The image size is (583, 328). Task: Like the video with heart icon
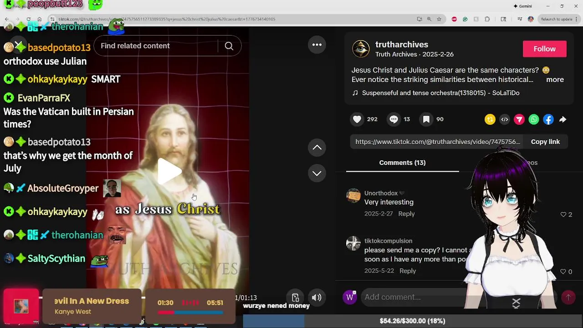357,119
